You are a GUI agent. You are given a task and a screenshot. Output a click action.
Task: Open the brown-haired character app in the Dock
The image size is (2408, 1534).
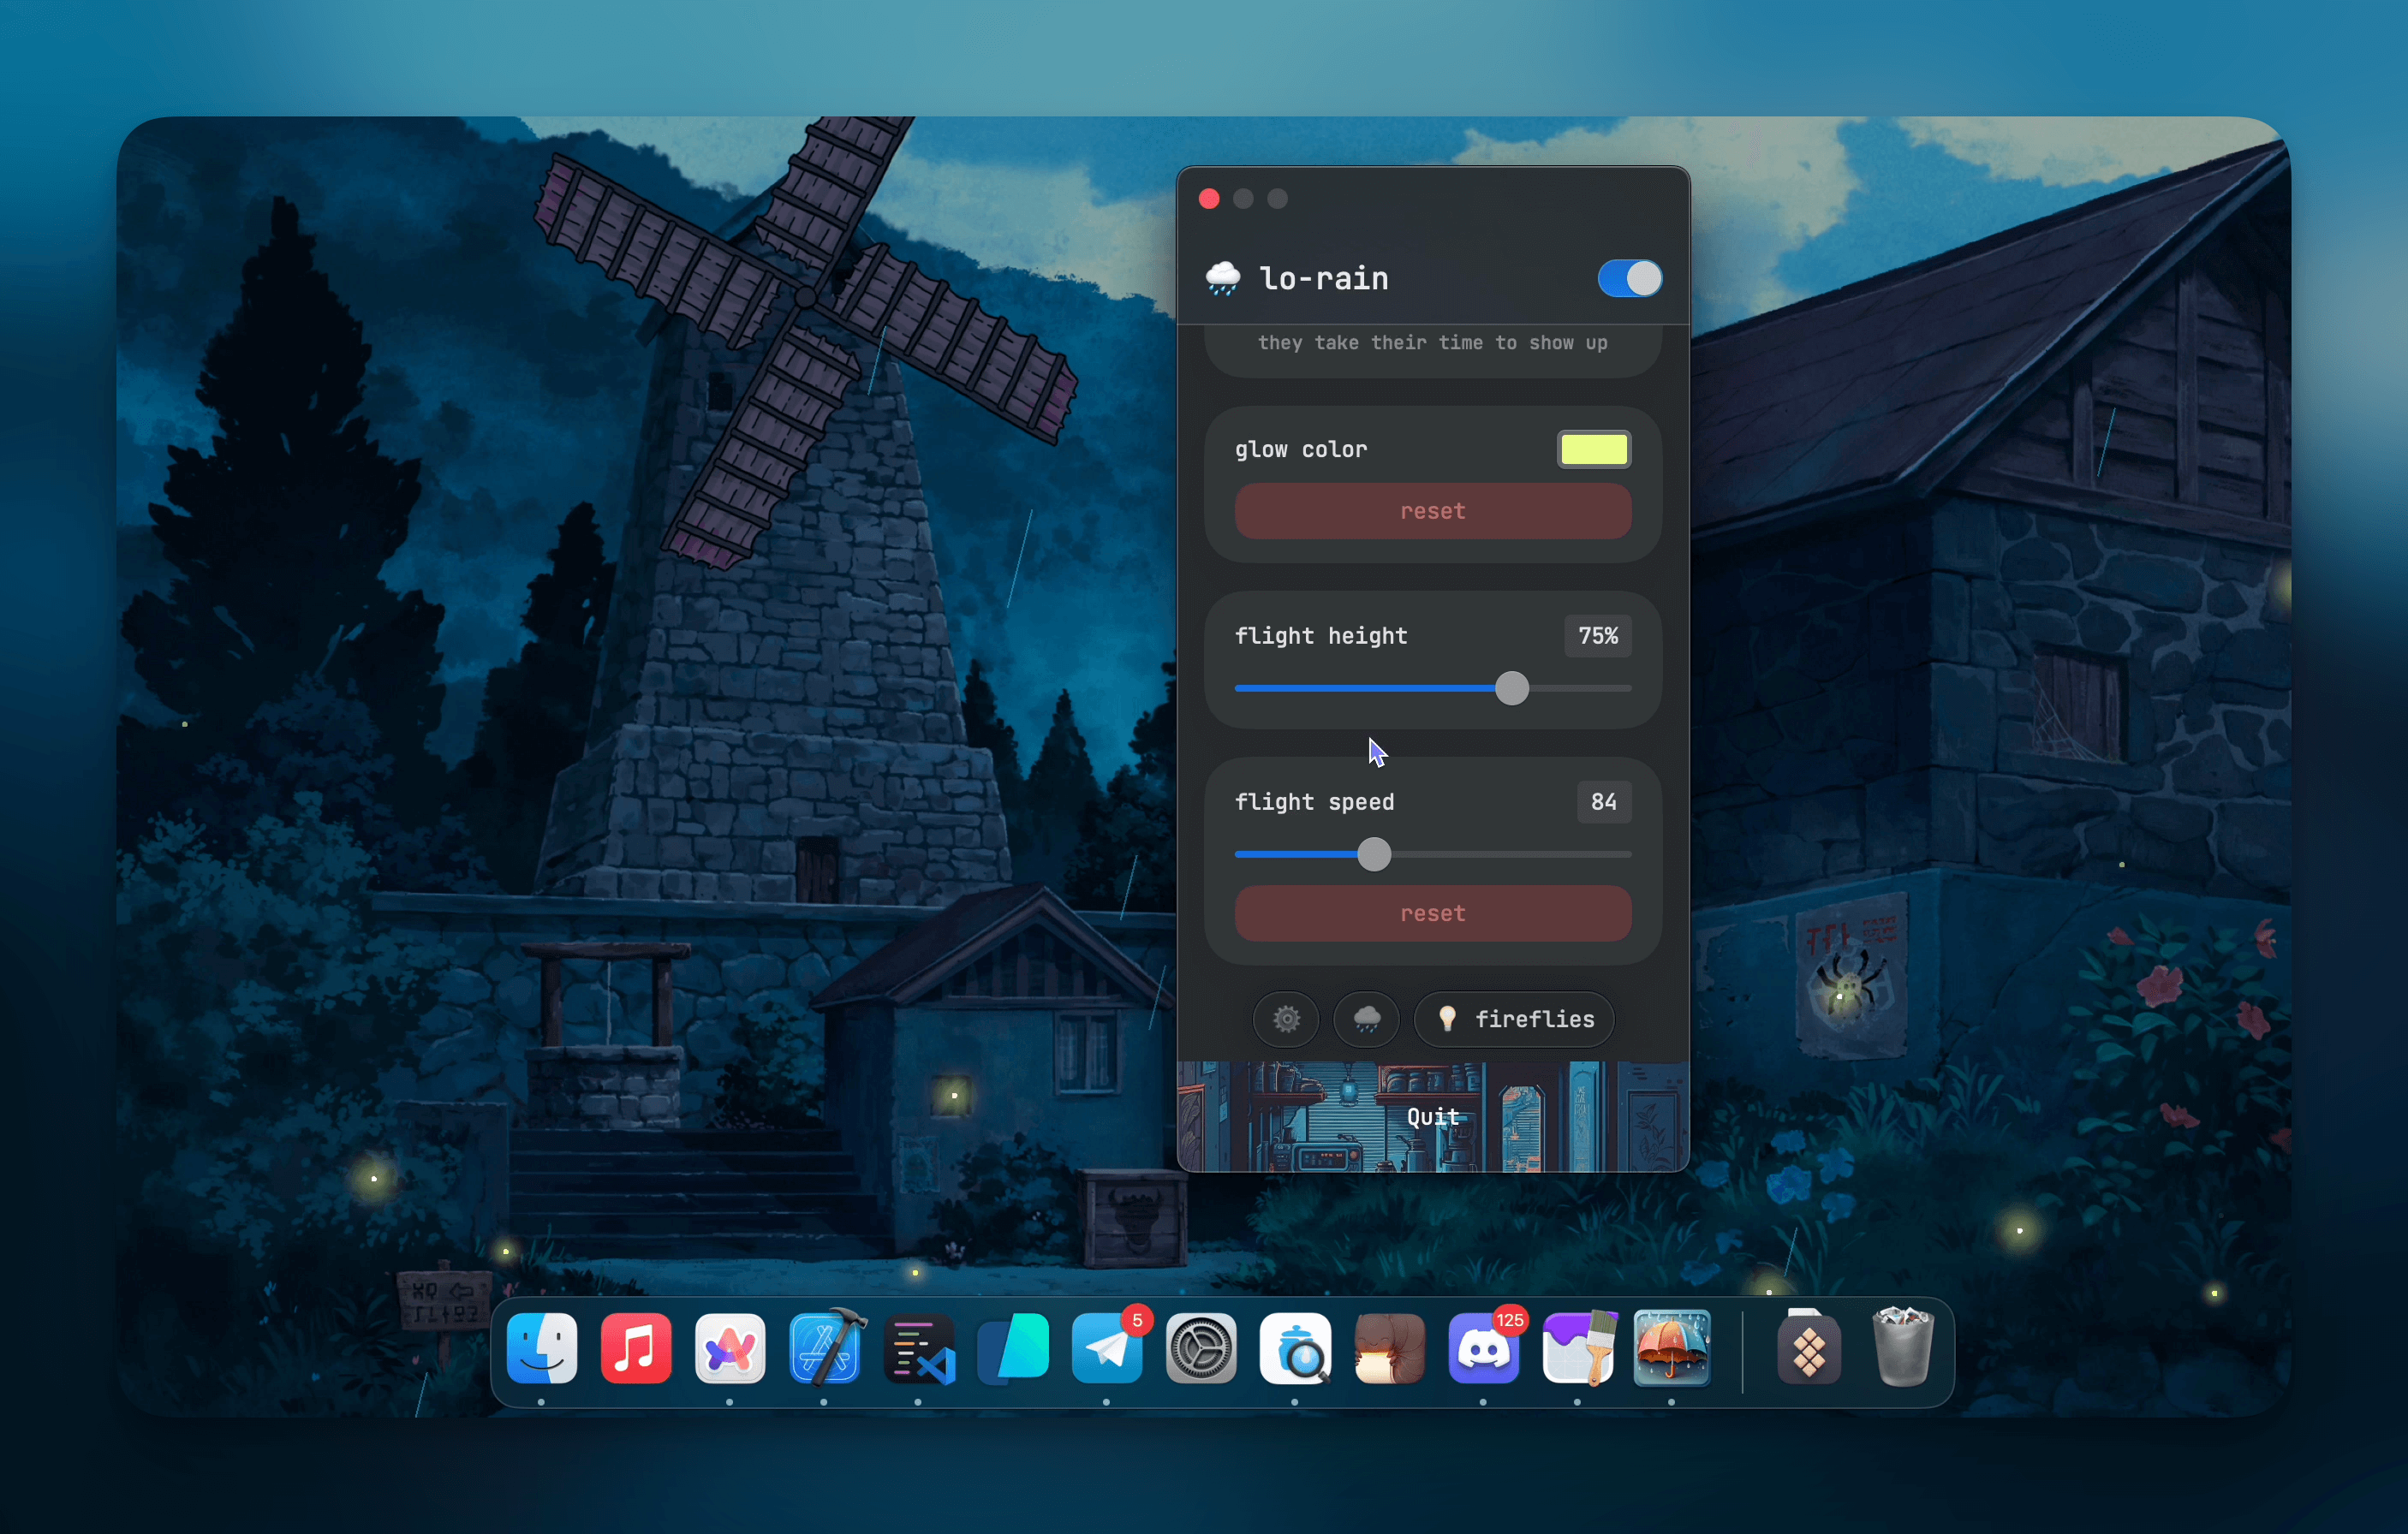(1389, 1348)
